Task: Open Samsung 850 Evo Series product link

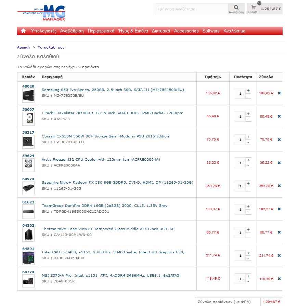Action: 113,90
